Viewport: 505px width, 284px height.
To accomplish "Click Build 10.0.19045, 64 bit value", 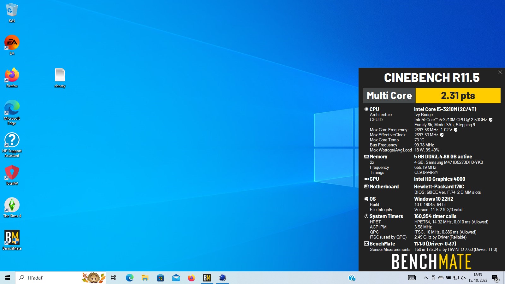I will [x=431, y=204].
